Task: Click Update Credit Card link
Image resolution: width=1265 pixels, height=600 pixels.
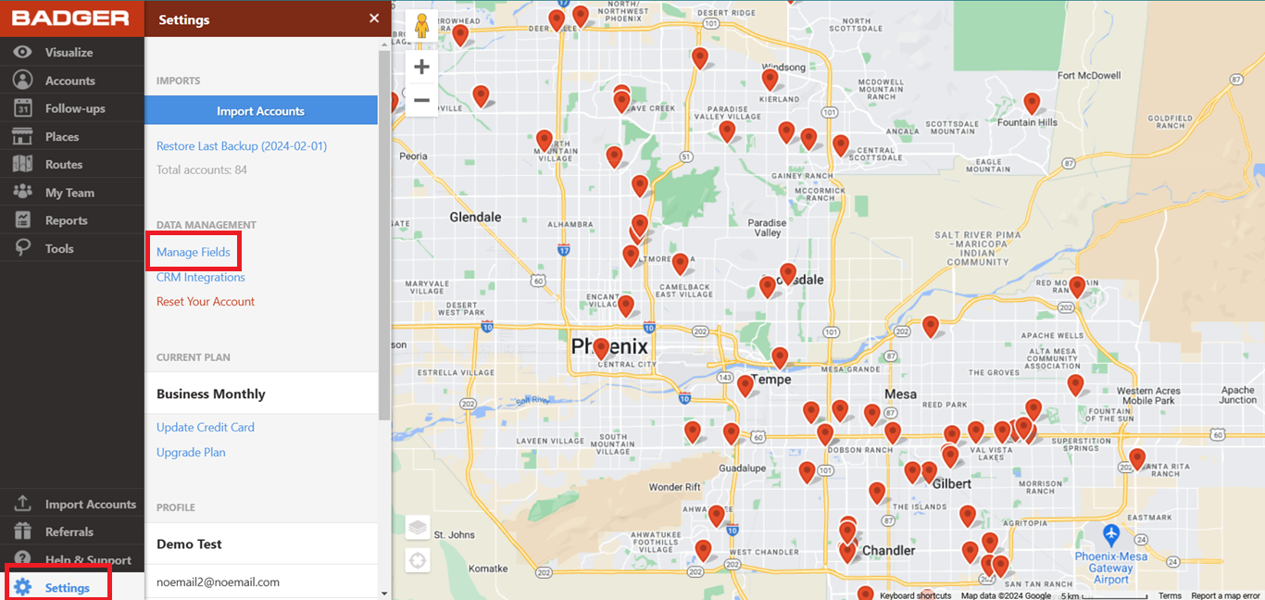Action: coord(206,427)
